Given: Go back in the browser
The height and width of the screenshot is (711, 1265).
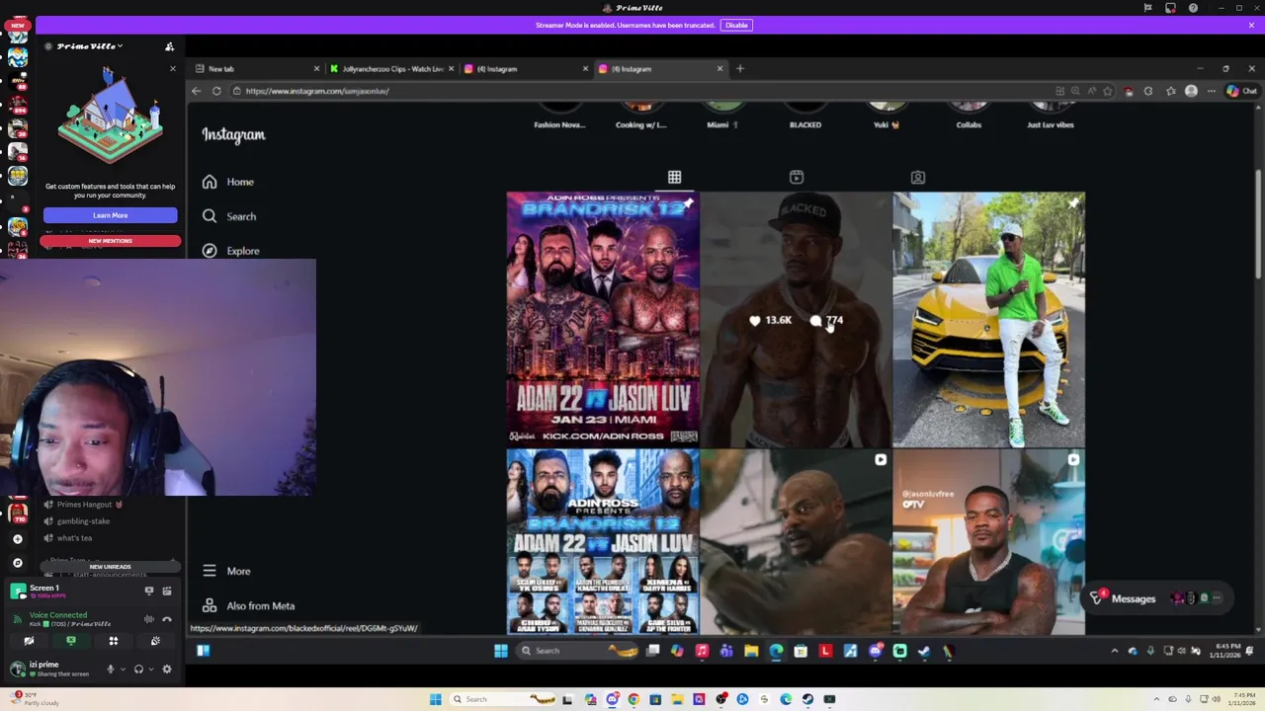Looking at the screenshot, I should [x=196, y=91].
